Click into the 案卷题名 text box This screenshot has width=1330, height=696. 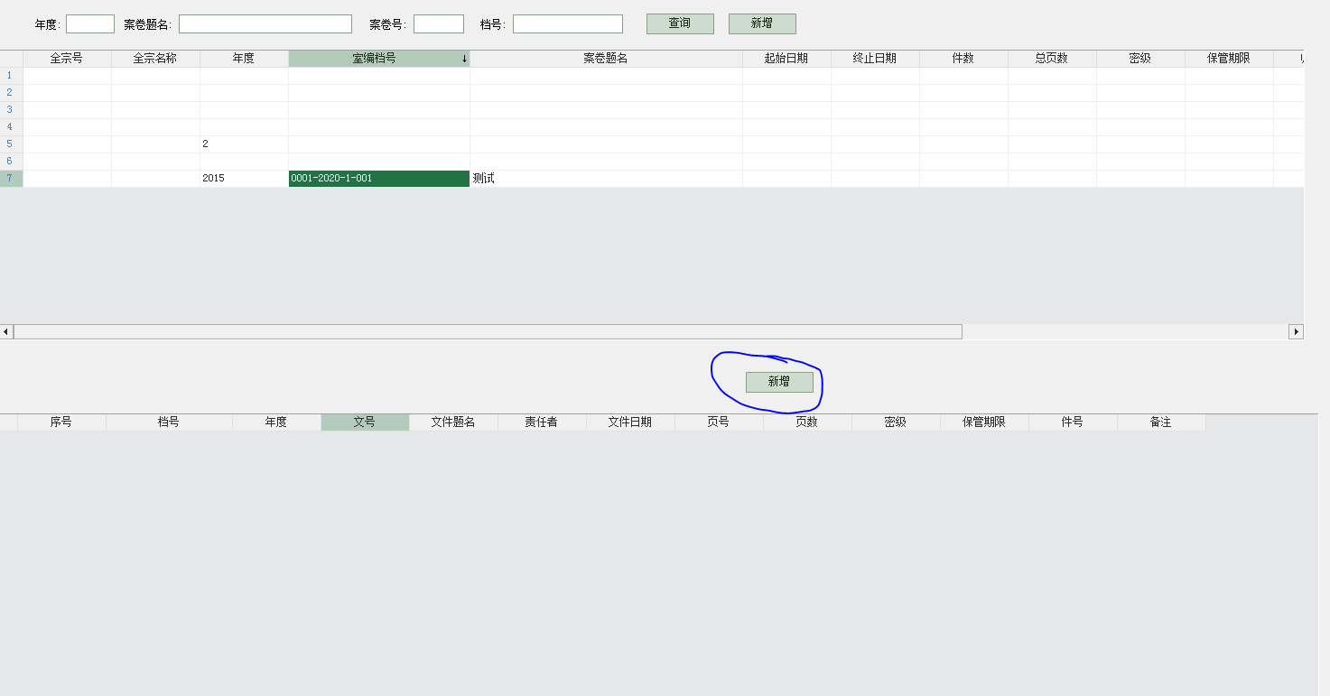click(x=265, y=23)
